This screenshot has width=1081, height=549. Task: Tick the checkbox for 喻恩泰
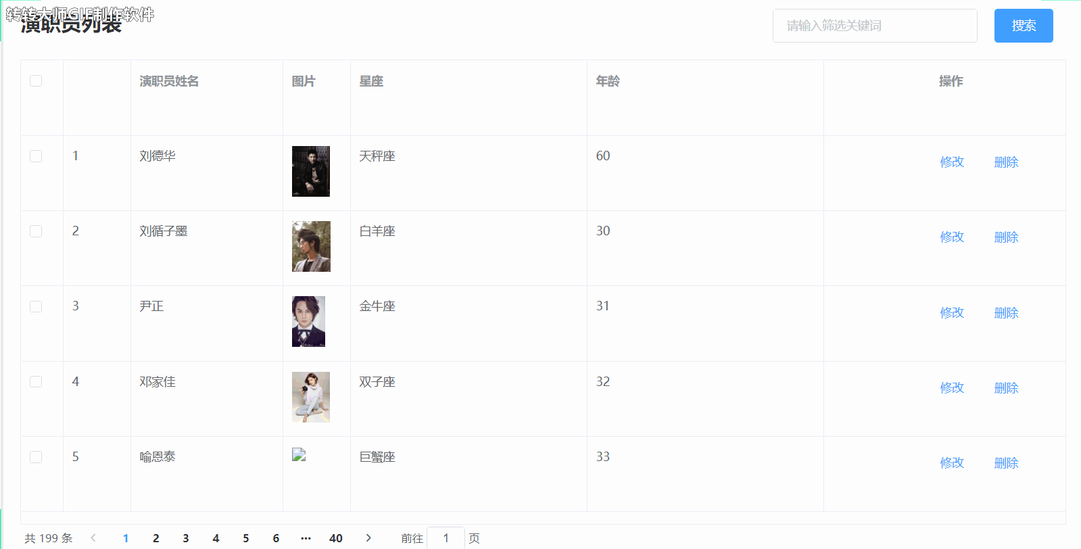click(x=36, y=457)
